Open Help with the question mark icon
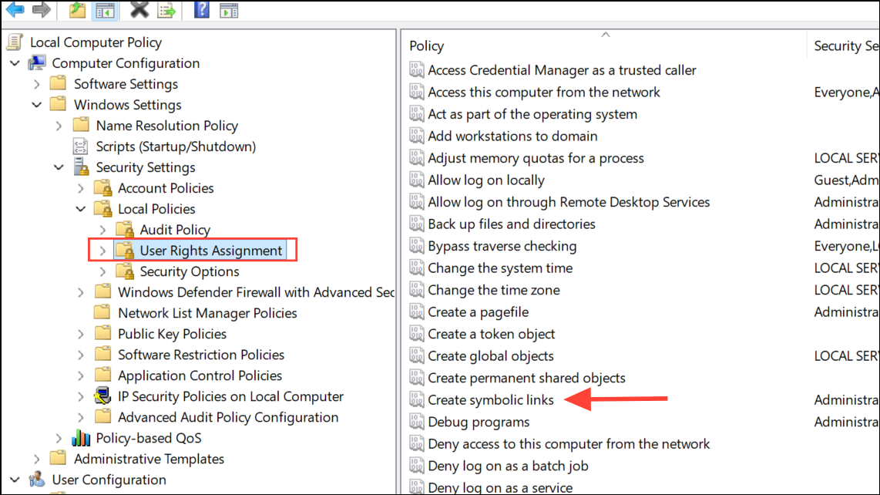The image size is (880, 495). [201, 9]
